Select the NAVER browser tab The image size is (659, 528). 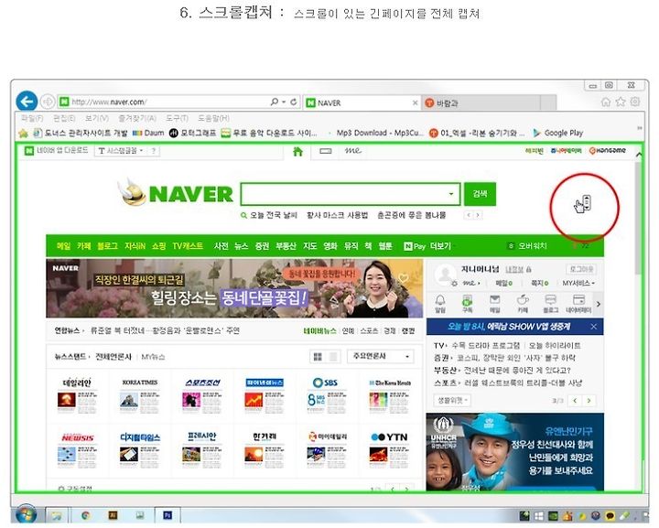[x=362, y=102]
